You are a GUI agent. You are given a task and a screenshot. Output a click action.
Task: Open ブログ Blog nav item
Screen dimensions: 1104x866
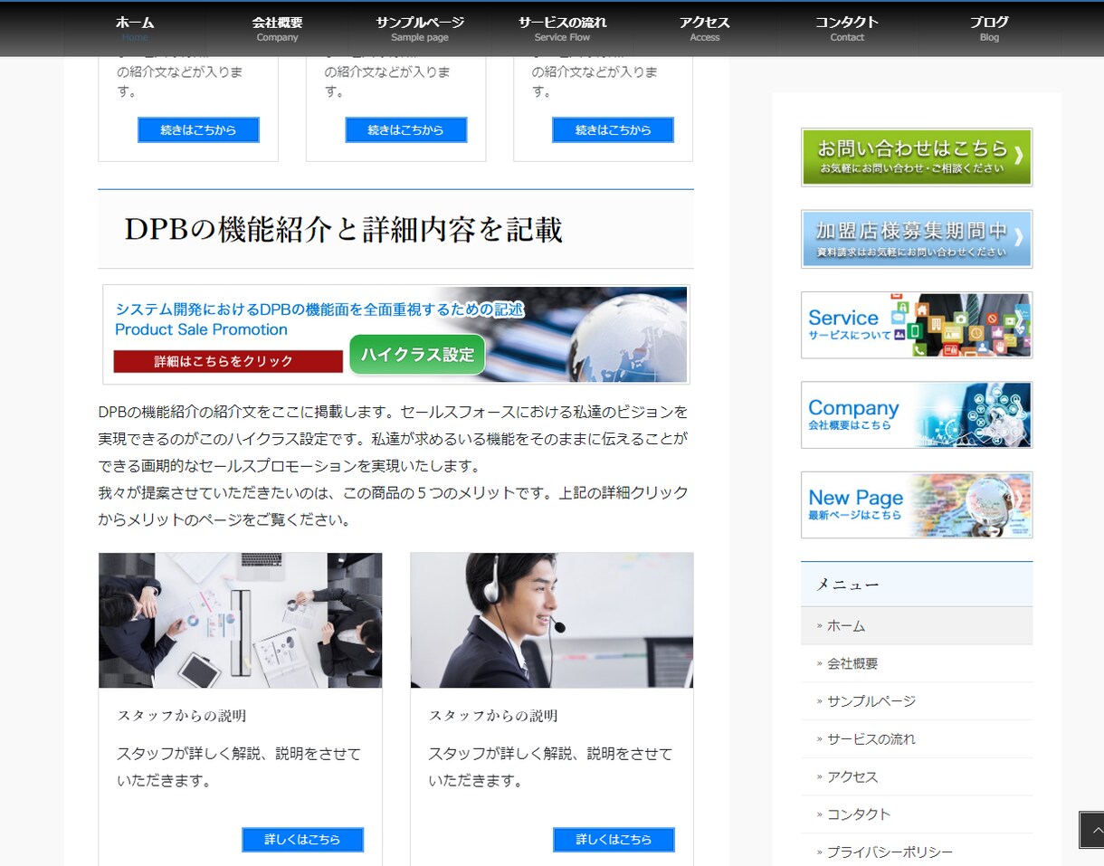pyautogui.click(x=989, y=29)
